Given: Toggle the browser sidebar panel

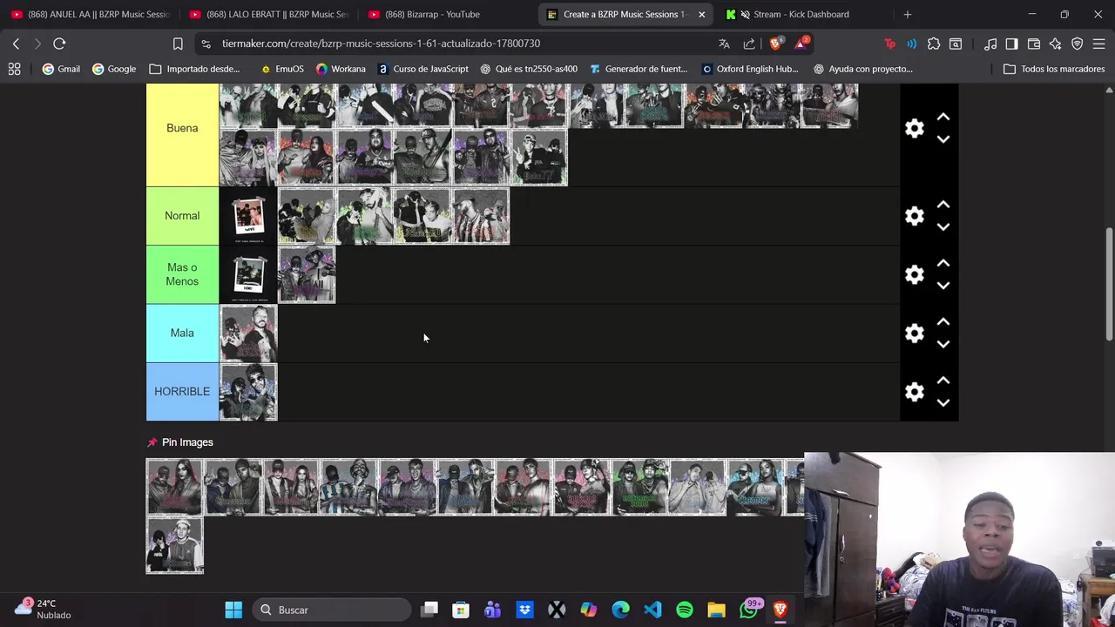Looking at the screenshot, I should coord(1011,44).
